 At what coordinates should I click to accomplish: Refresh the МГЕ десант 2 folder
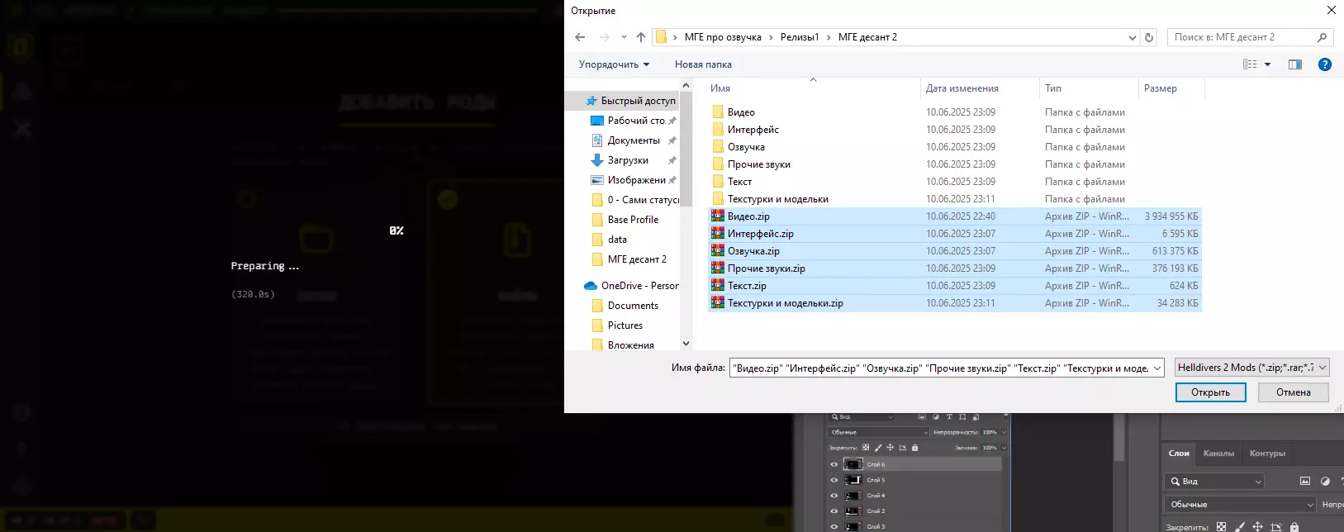tap(1148, 37)
